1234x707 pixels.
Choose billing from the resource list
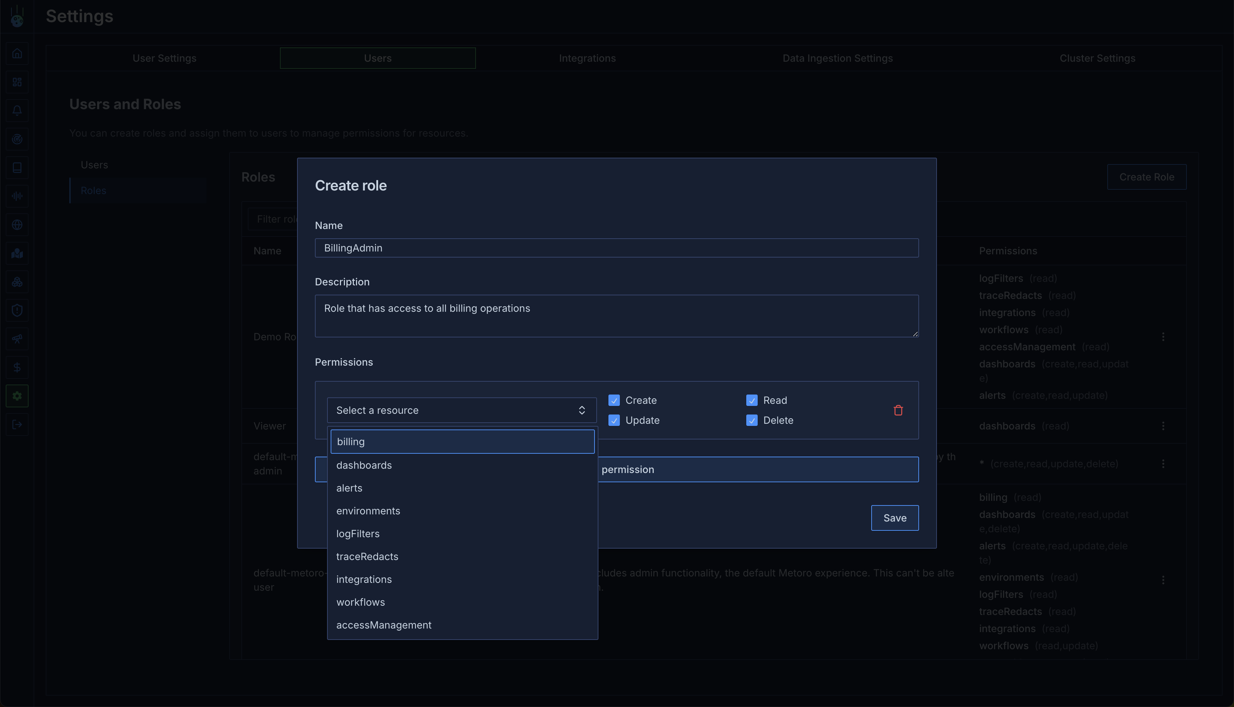[462, 442]
